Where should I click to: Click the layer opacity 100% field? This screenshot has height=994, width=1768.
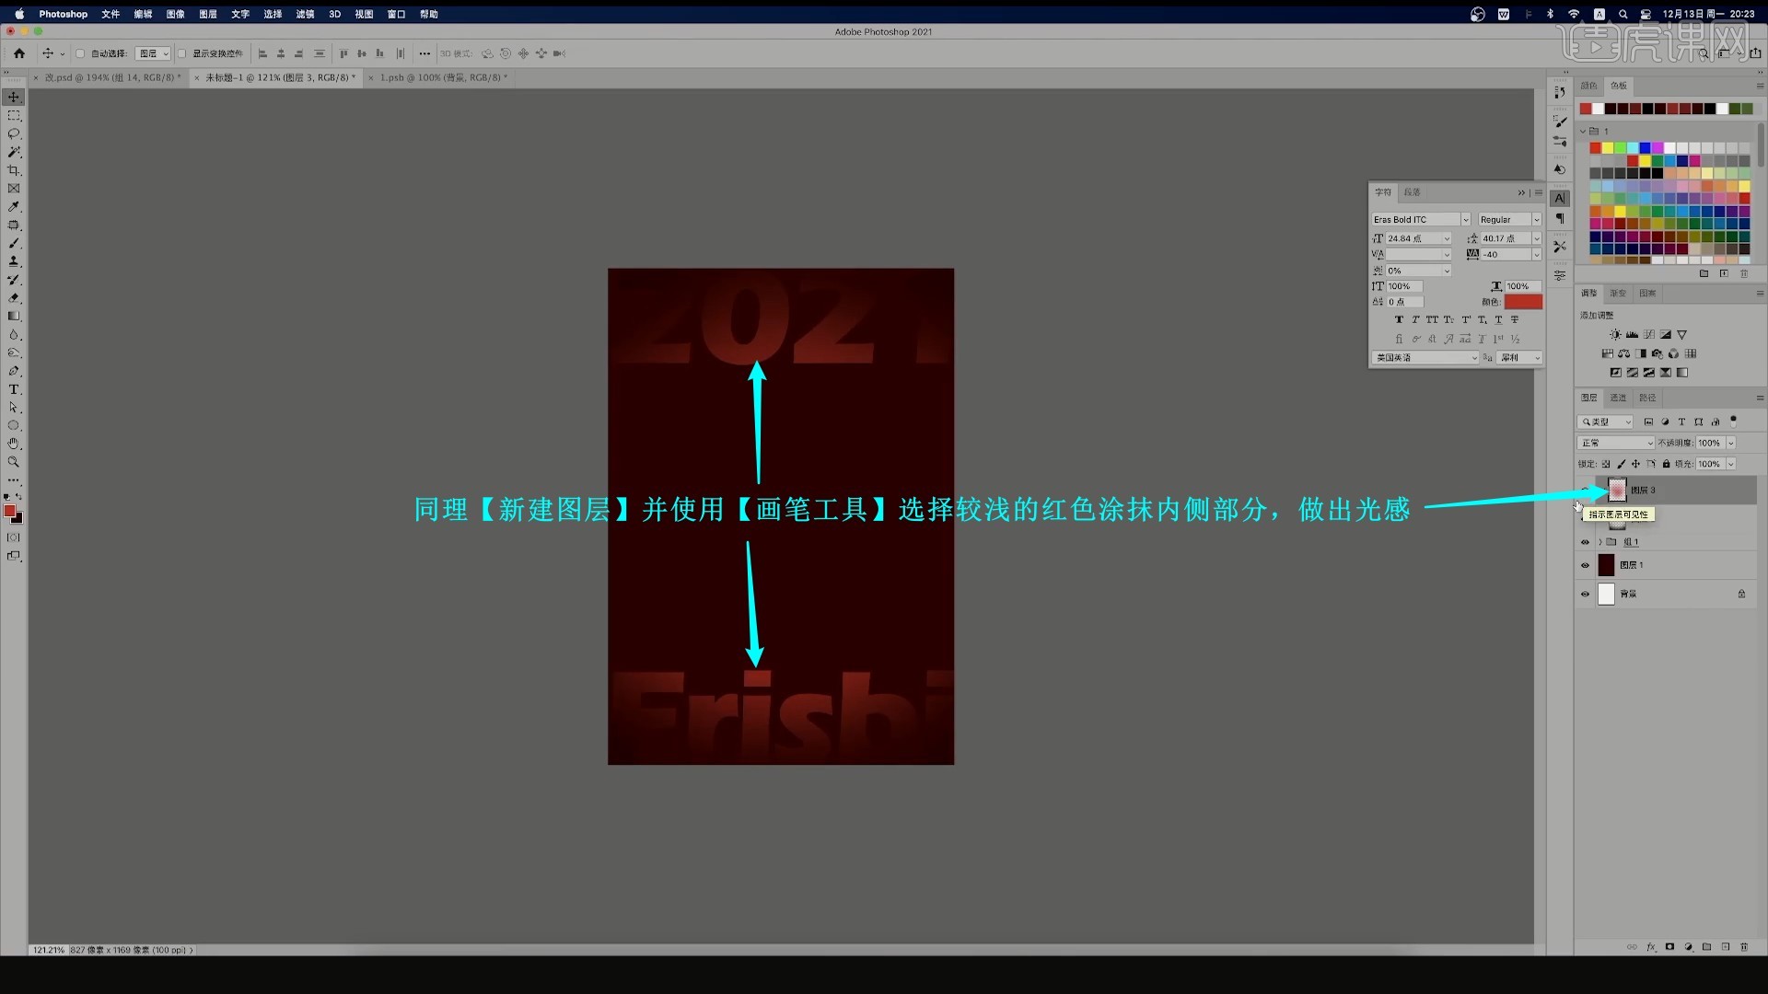point(1710,443)
